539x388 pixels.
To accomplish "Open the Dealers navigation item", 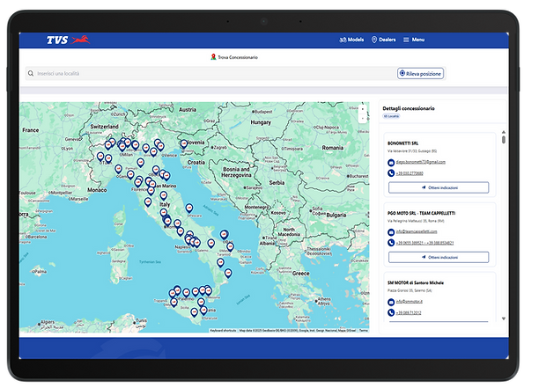I will pyautogui.click(x=384, y=40).
